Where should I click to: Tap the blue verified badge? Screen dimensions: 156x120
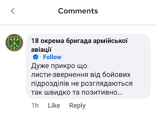tap(36, 57)
